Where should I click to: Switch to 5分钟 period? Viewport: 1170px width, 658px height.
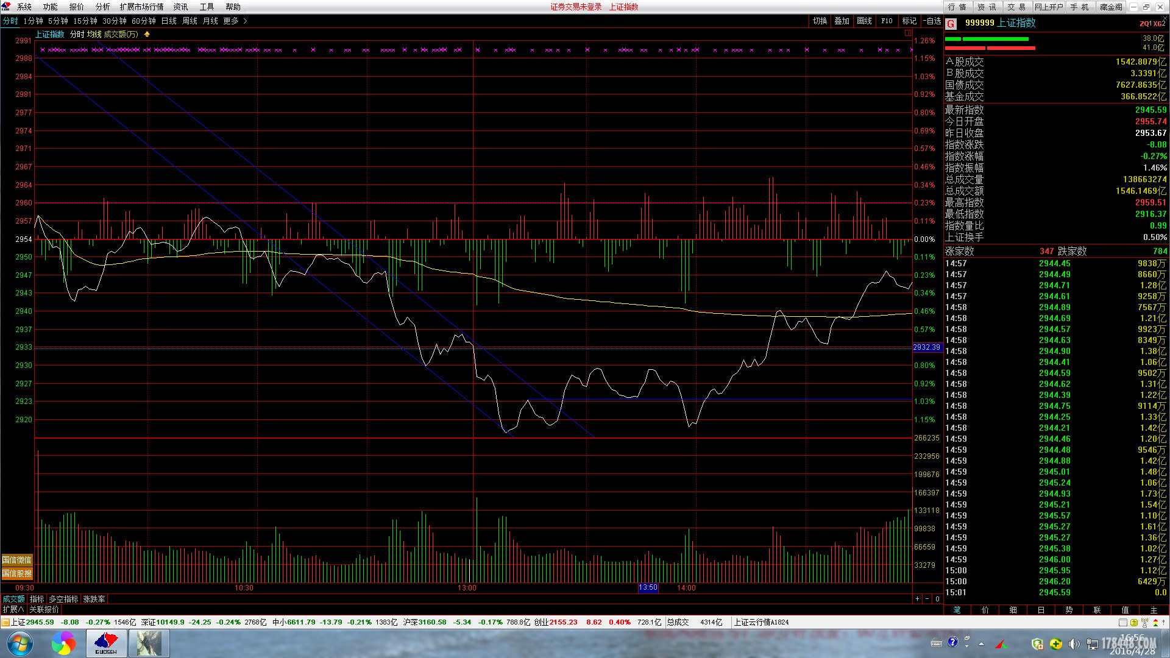tap(58, 21)
